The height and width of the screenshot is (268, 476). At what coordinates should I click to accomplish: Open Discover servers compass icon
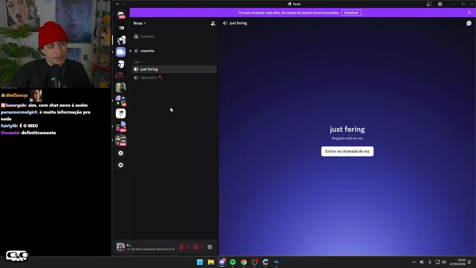coord(120,165)
